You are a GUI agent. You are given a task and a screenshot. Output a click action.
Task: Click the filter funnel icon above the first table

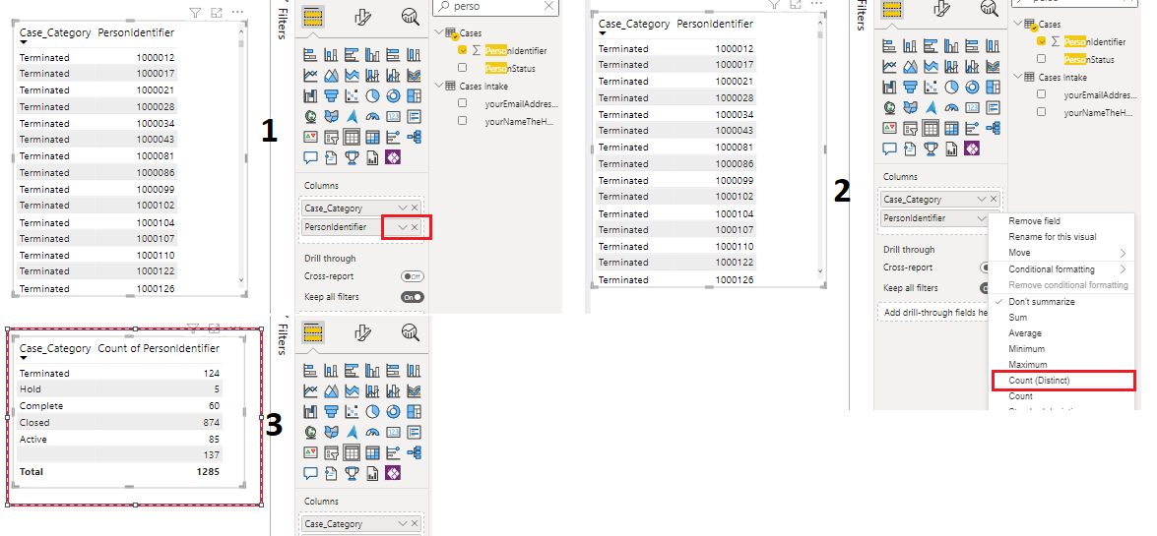tap(195, 13)
